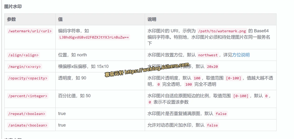Viewport: 294px width, 139px height.
Task: Click the /path/to/watermark.png example code
Action: coord(222,31)
